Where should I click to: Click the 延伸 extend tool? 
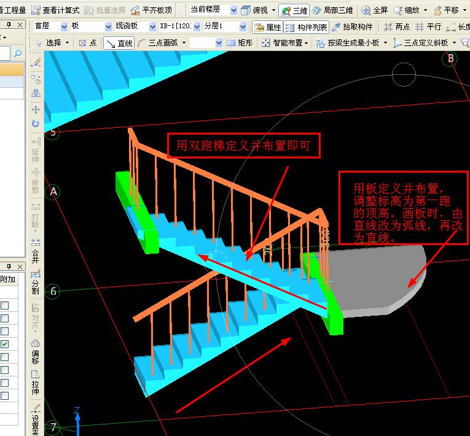(x=36, y=150)
